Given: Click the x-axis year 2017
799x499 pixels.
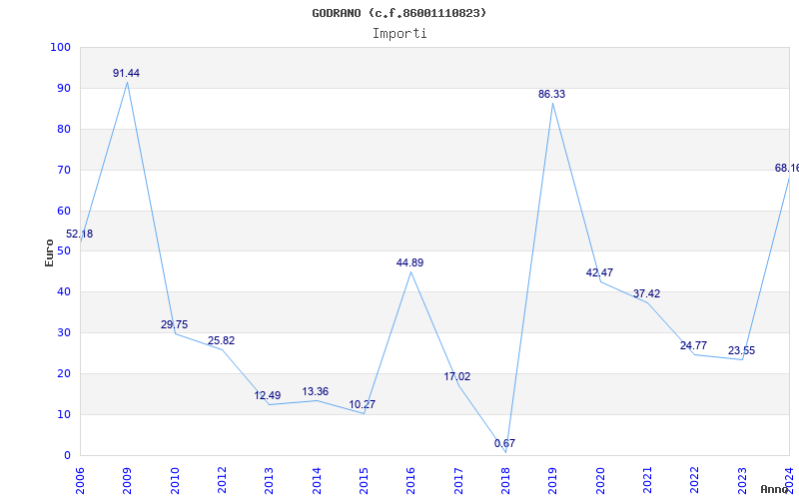Looking at the screenshot, I should (458, 481).
